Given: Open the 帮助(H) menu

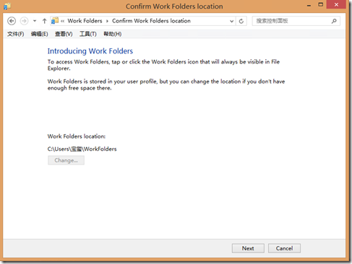Looking at the screenshot, I should pos(112,34).
